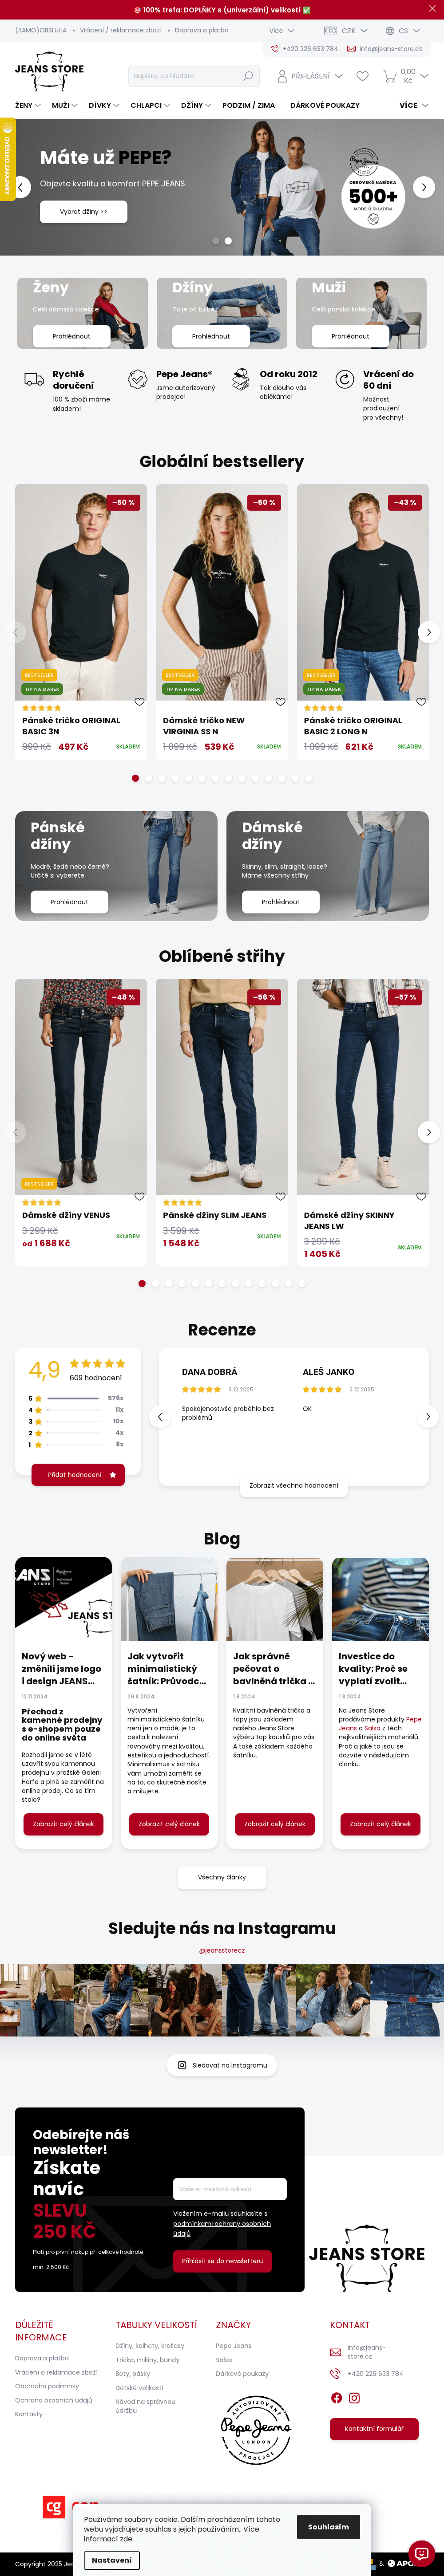Select the first hero slider dot
Image resolution: width=444 pixels, height=2576 pixels.
(215, 241)
